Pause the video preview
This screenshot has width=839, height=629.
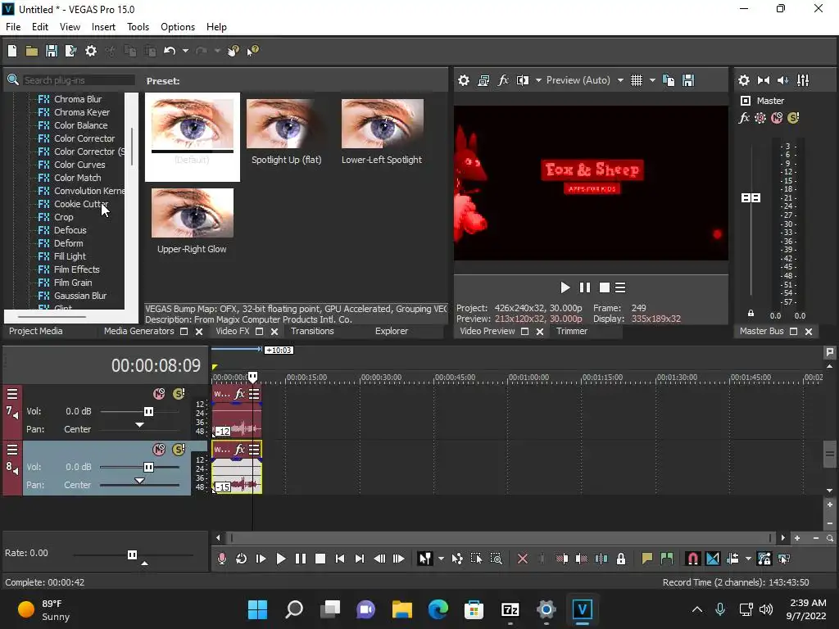585,287
